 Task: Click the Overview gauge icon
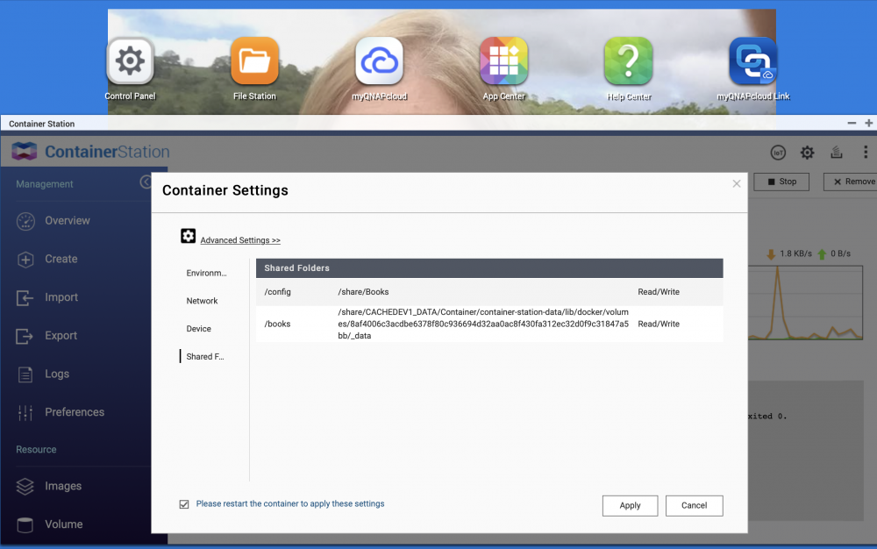point(25,221)
